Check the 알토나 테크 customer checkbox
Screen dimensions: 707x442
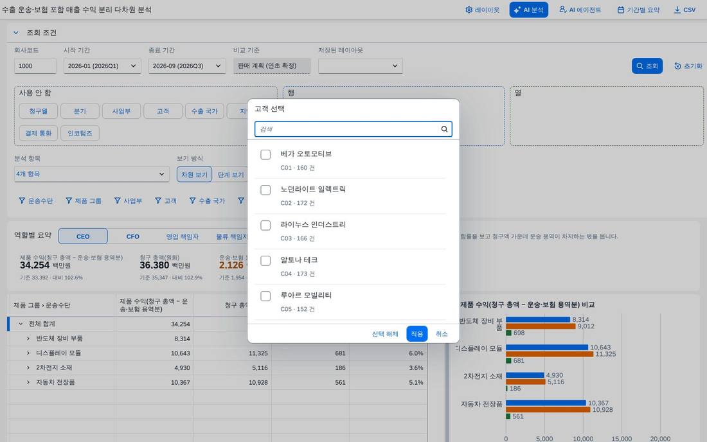pos(265,261)
